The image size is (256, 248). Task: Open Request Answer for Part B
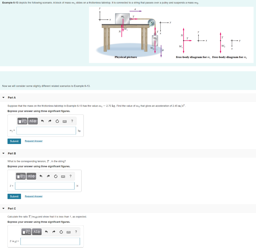tap(33, 196)
